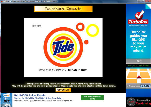Click the IDENTITY GUARD description text line
This screenshot has width=151, height=107.
(x=43, y=101)
